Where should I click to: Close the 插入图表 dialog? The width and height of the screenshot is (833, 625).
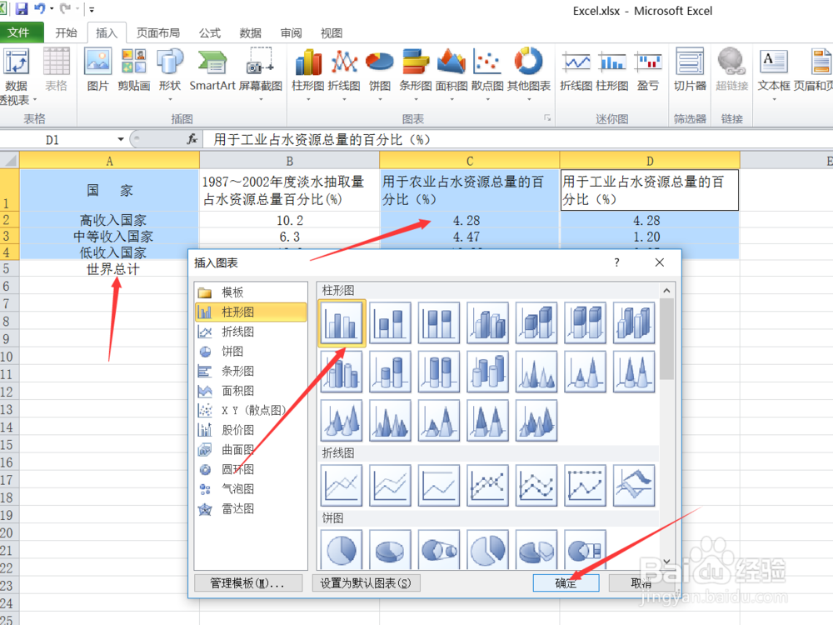660,262
